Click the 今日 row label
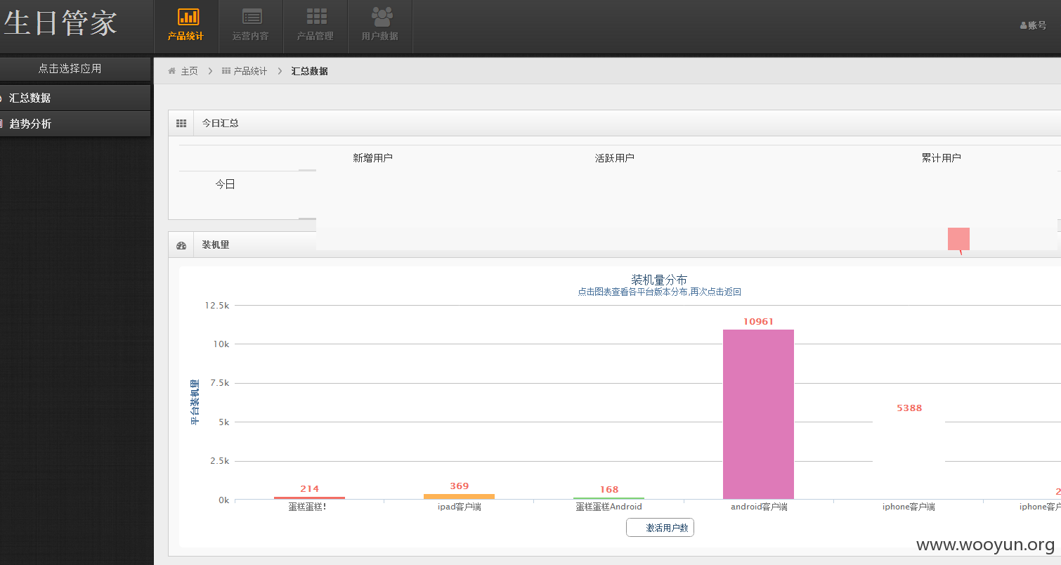 click(x=225, y=184)
